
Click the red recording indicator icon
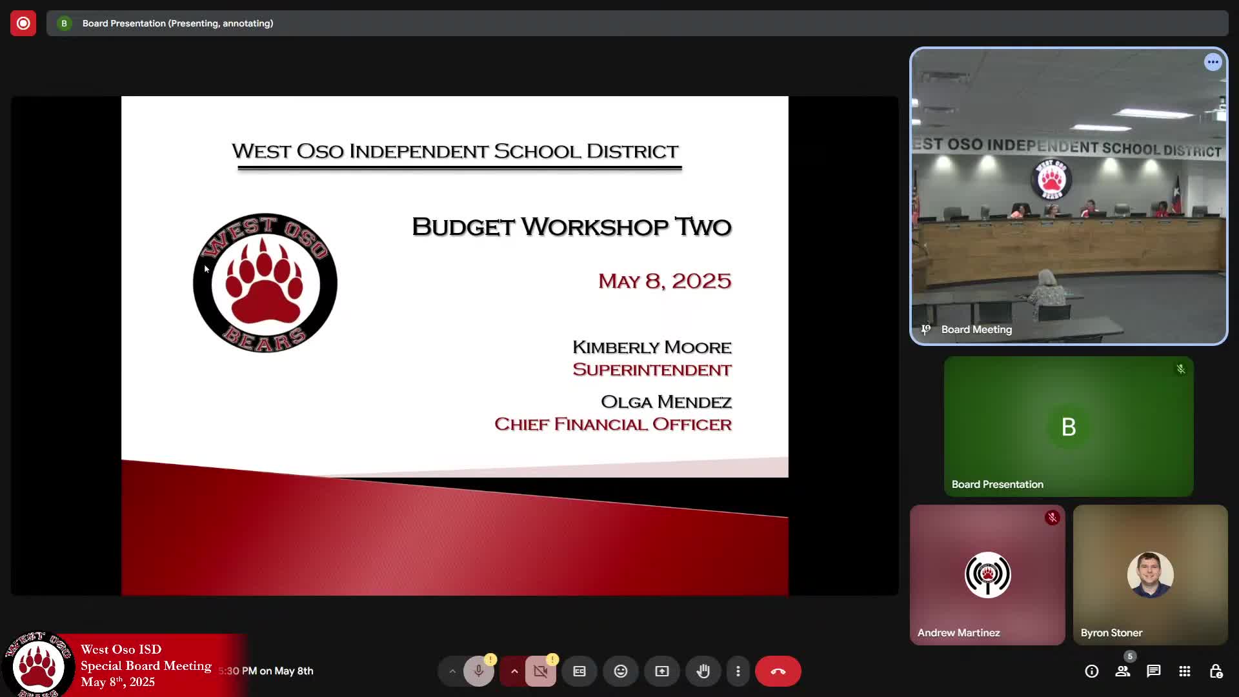tap(23, 23)
